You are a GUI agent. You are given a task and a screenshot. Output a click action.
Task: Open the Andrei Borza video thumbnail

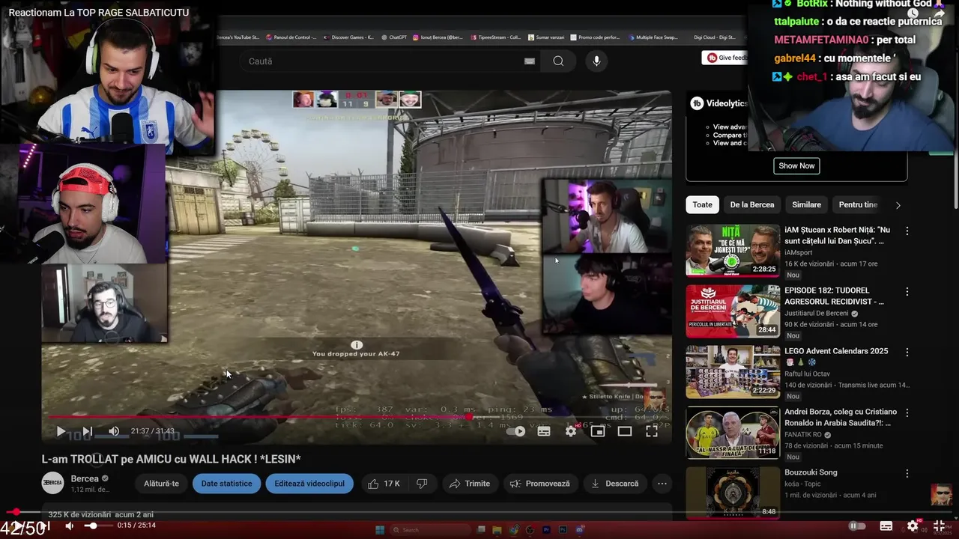pyautogui.click(x=733, y=433)
